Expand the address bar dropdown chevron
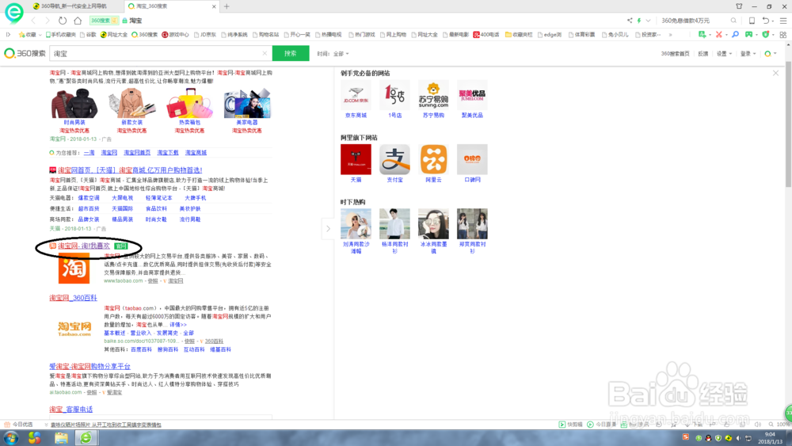 click(648, 21)
